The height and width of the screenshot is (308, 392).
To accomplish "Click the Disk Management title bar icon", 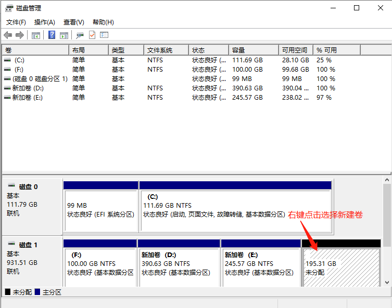I will coord(9,8).
